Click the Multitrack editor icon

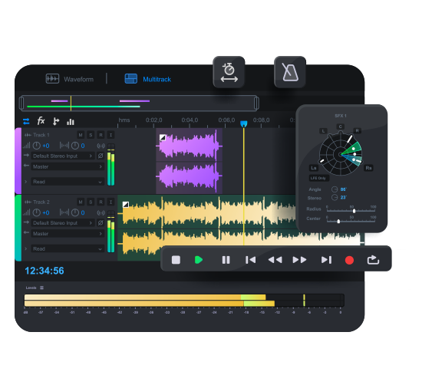point(131,79)
